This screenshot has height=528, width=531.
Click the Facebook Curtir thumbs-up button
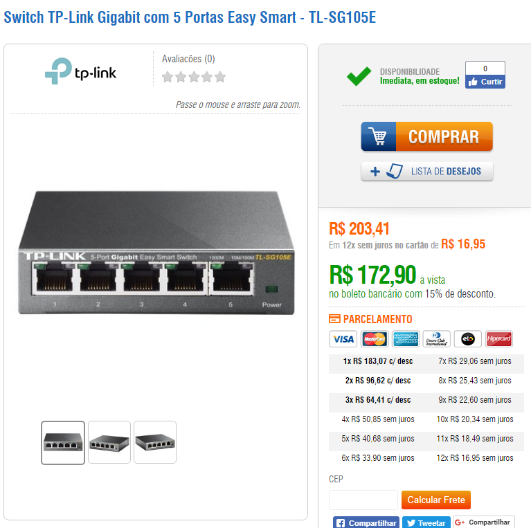[x=485, y=82]
